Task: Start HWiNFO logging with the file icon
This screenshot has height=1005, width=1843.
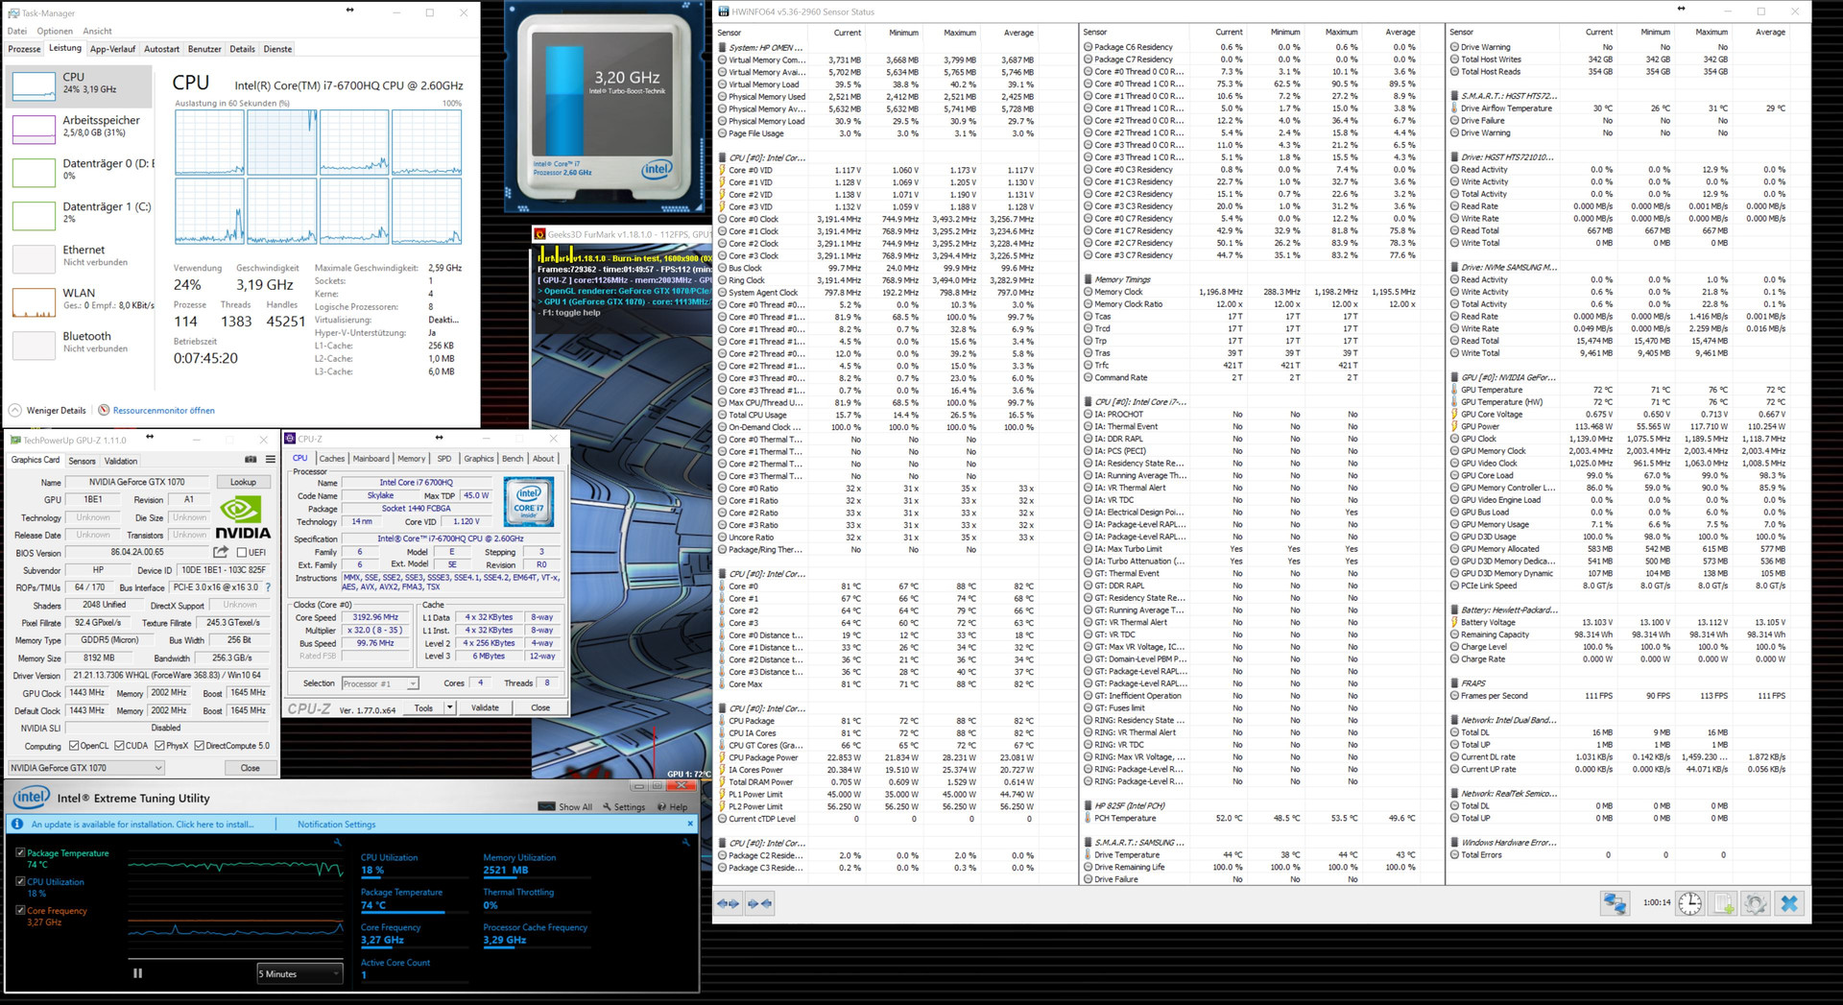Action: 1723,903
